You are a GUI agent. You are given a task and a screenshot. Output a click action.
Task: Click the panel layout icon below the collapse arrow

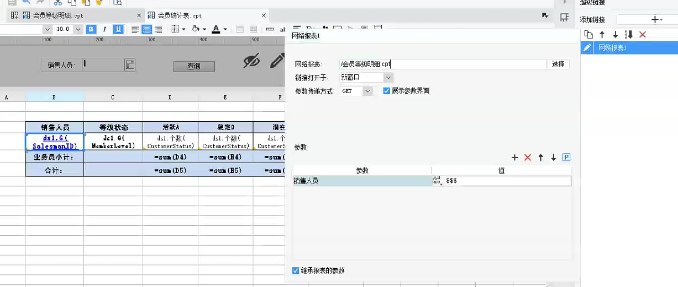tap(565, 17)
